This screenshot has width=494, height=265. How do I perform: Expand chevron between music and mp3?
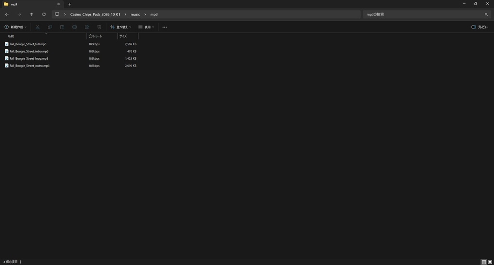coord(145,14)
